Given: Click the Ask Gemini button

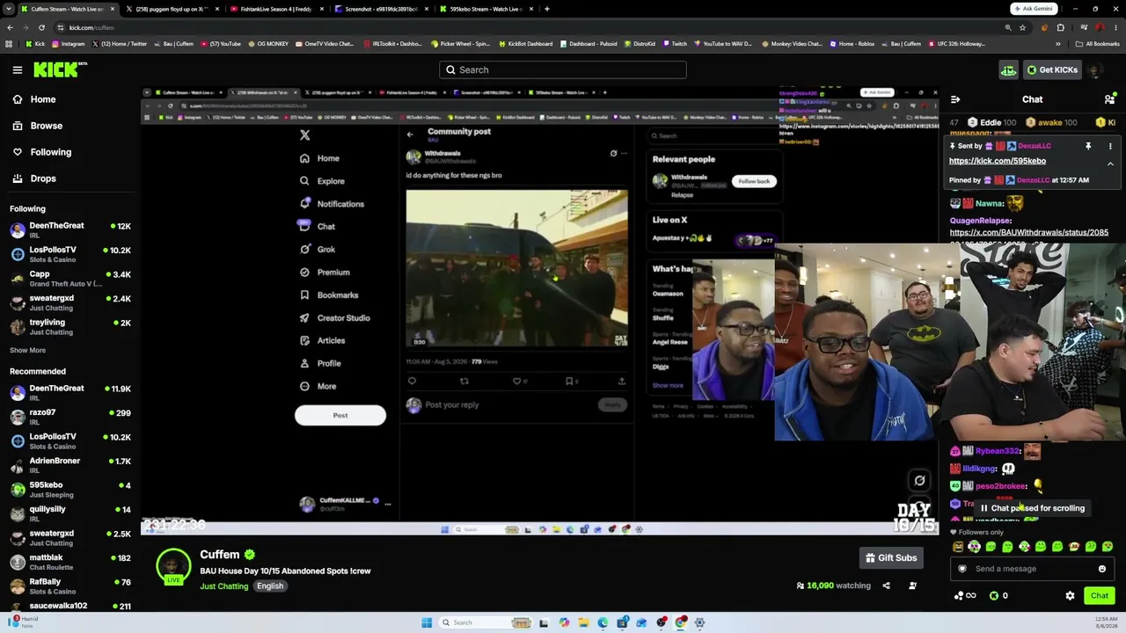Looking at the screenshot, I should [1034, 9].
